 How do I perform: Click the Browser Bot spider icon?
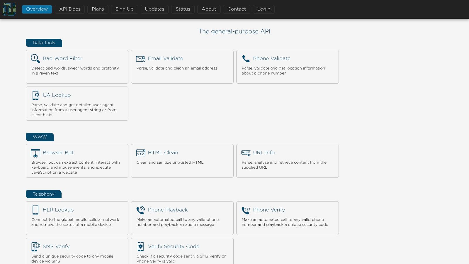point(35,153)
